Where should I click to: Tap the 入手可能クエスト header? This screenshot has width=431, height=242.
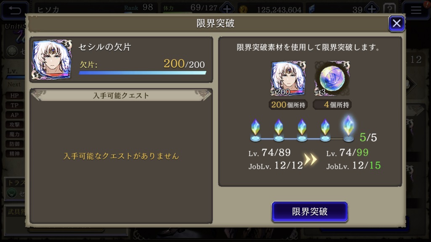coord(121,95)
